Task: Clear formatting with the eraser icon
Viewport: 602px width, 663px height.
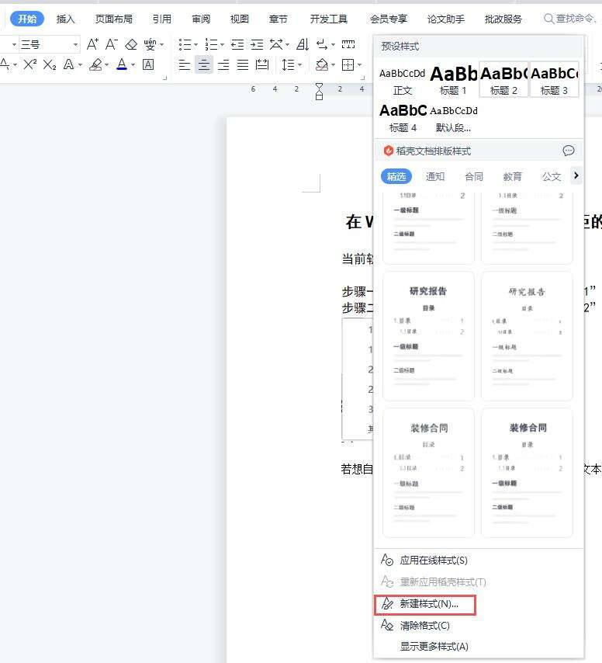Action: [131, 44]
